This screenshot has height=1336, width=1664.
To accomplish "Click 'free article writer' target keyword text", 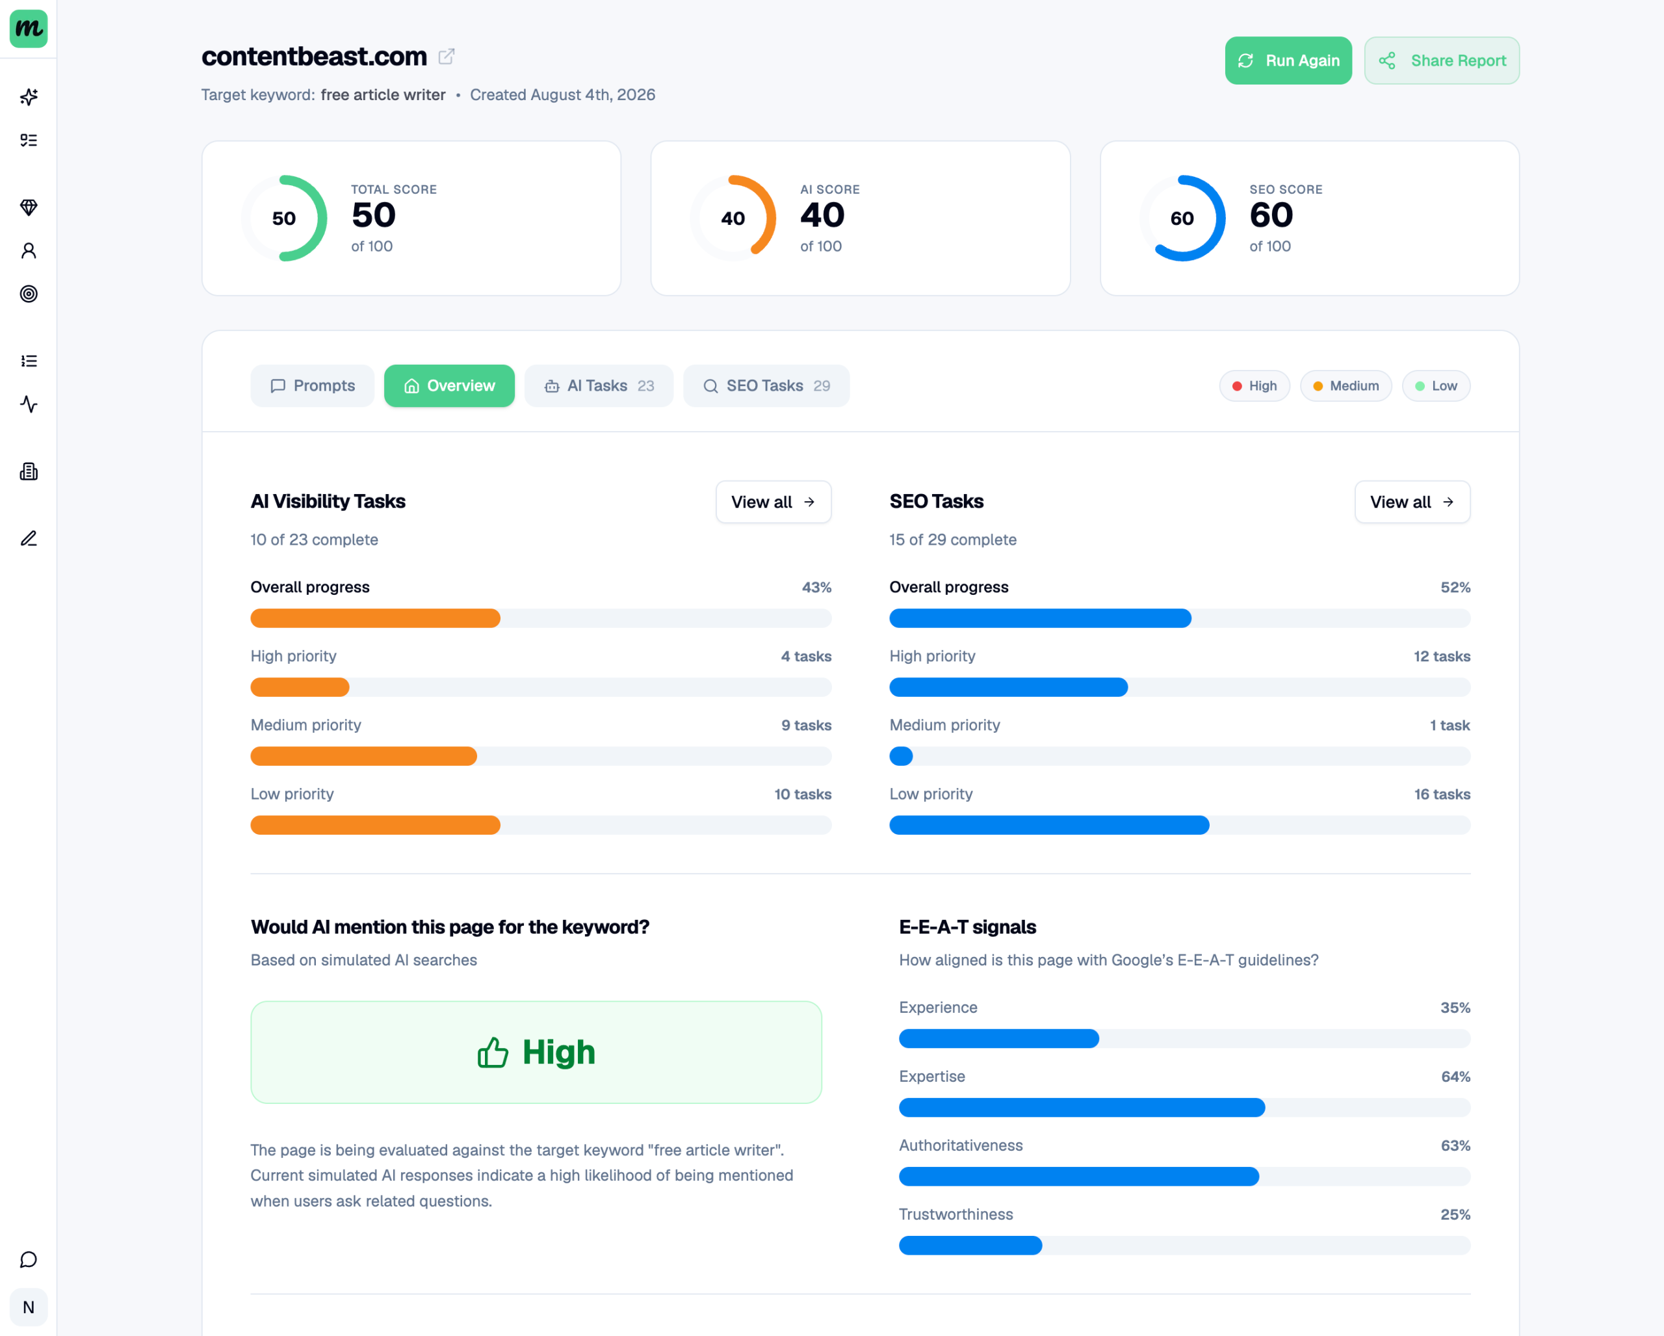I will pos(383,95).
